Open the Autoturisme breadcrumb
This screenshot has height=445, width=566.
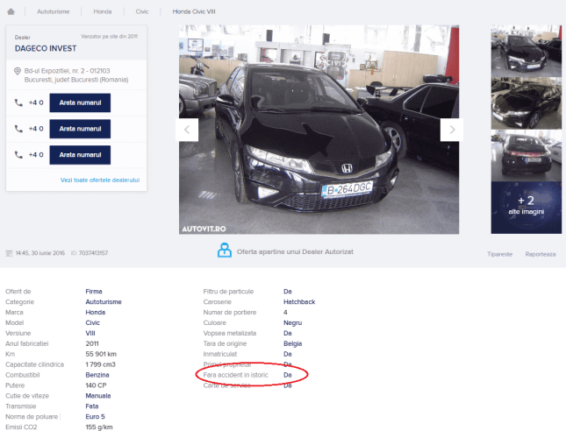[x=53, y=11]
